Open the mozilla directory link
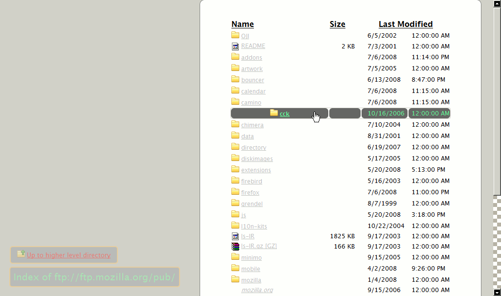Viewport: 501px width, 296px height. tap(251, 280)
